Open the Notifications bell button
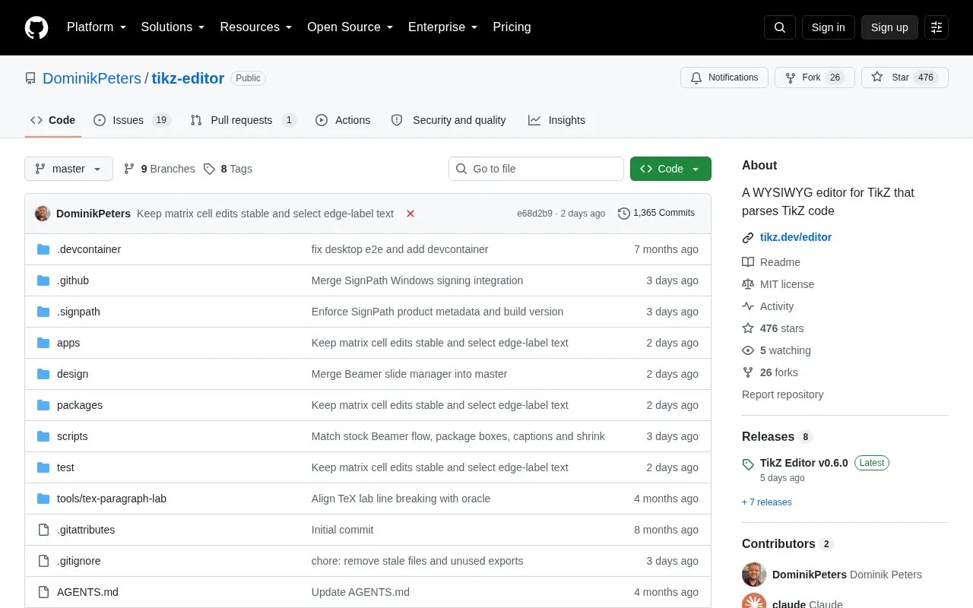 724,78
